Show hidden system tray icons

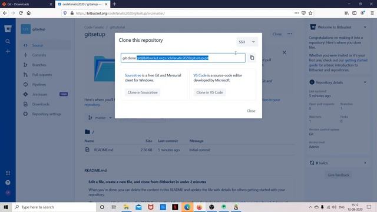pos(310,207)
